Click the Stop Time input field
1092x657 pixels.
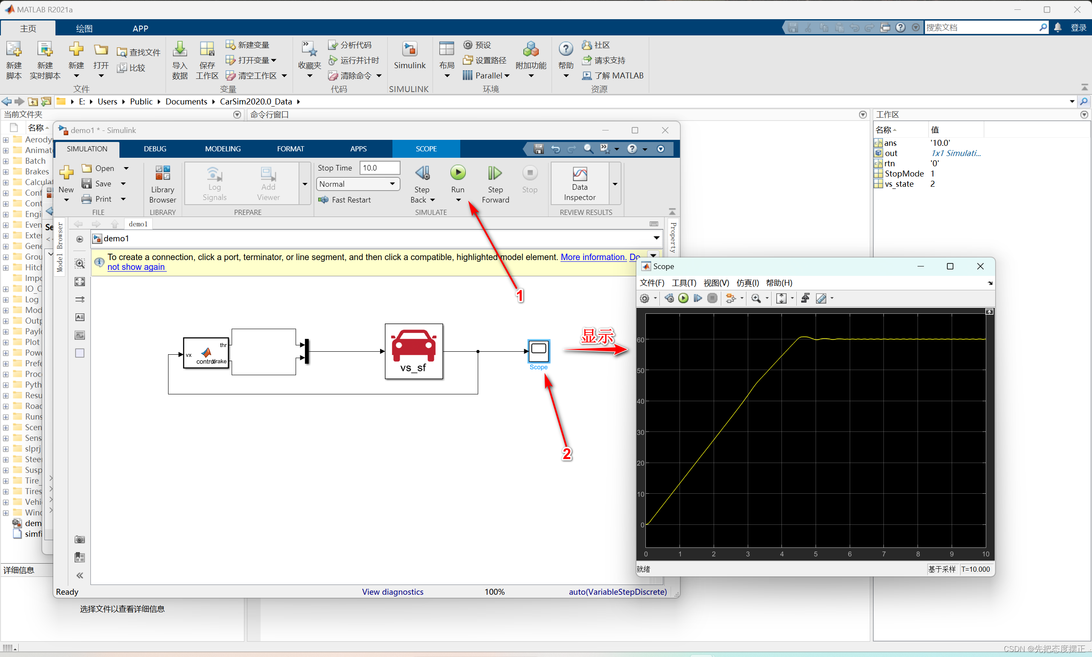(379, 168)
